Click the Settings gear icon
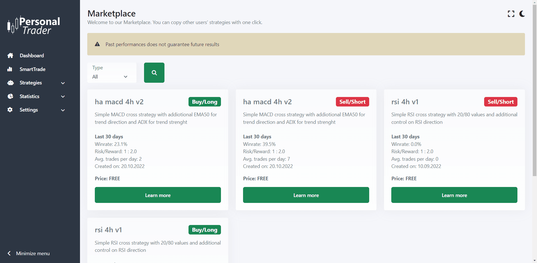 click(x=10, y=110)
